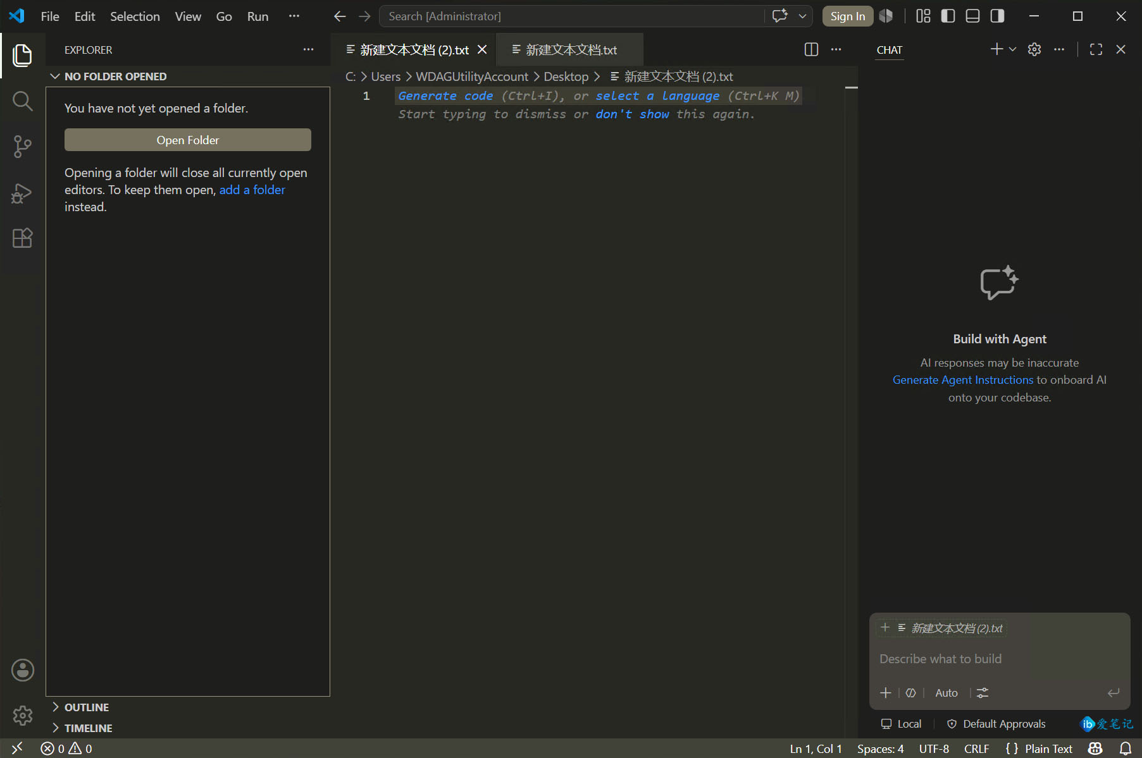Screen dimensions: 1142x758
Task: Open the Default Approvals picker
Action: pos(996,724)
